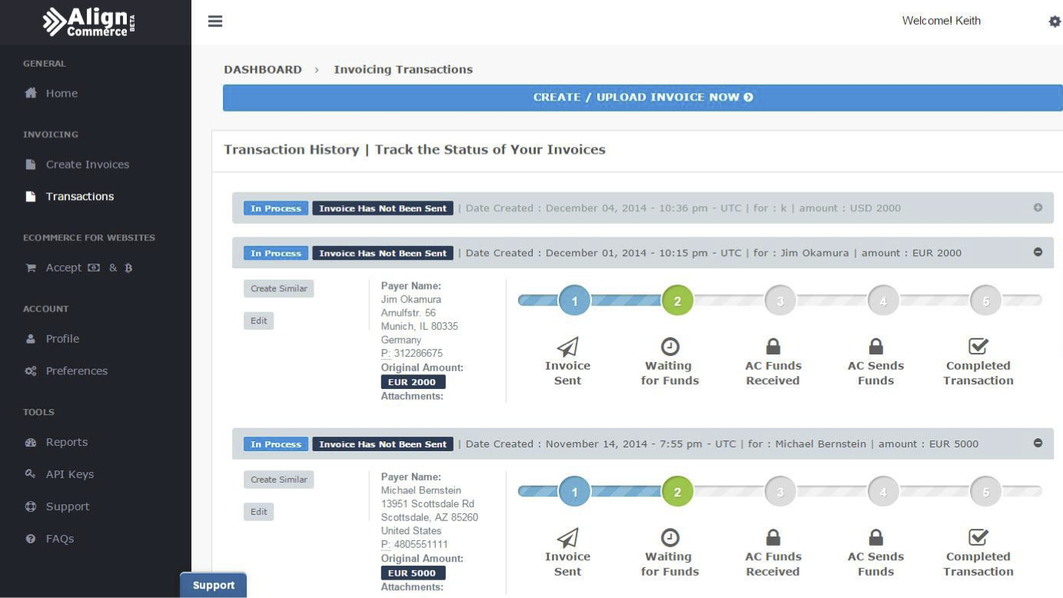Collapse the Jim Okamura EUR 2000 transaction

[x=1038, y=252]
